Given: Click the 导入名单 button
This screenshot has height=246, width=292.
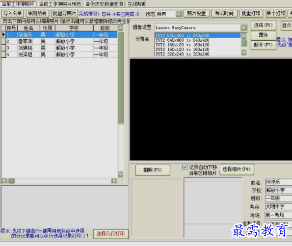Looking at the screenshot, I should point(12,13).
